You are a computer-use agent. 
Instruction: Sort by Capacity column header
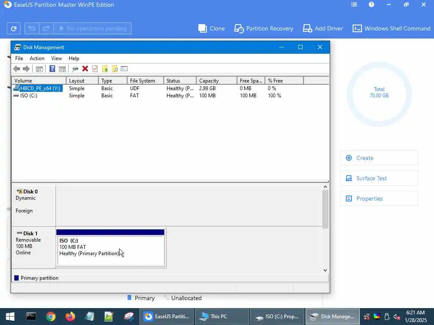(217, 81)
